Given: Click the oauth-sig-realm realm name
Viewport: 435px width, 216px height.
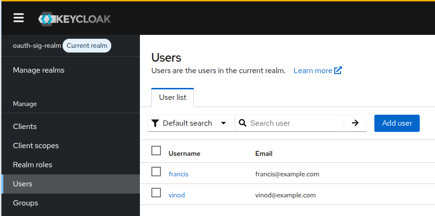Looking at the screenshot, I should tap(37, 45).
